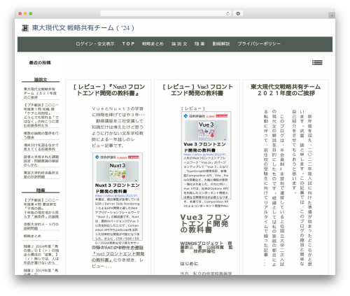Click the 技術評論社 logo in the Vue 3 embed

click(194, 116)
